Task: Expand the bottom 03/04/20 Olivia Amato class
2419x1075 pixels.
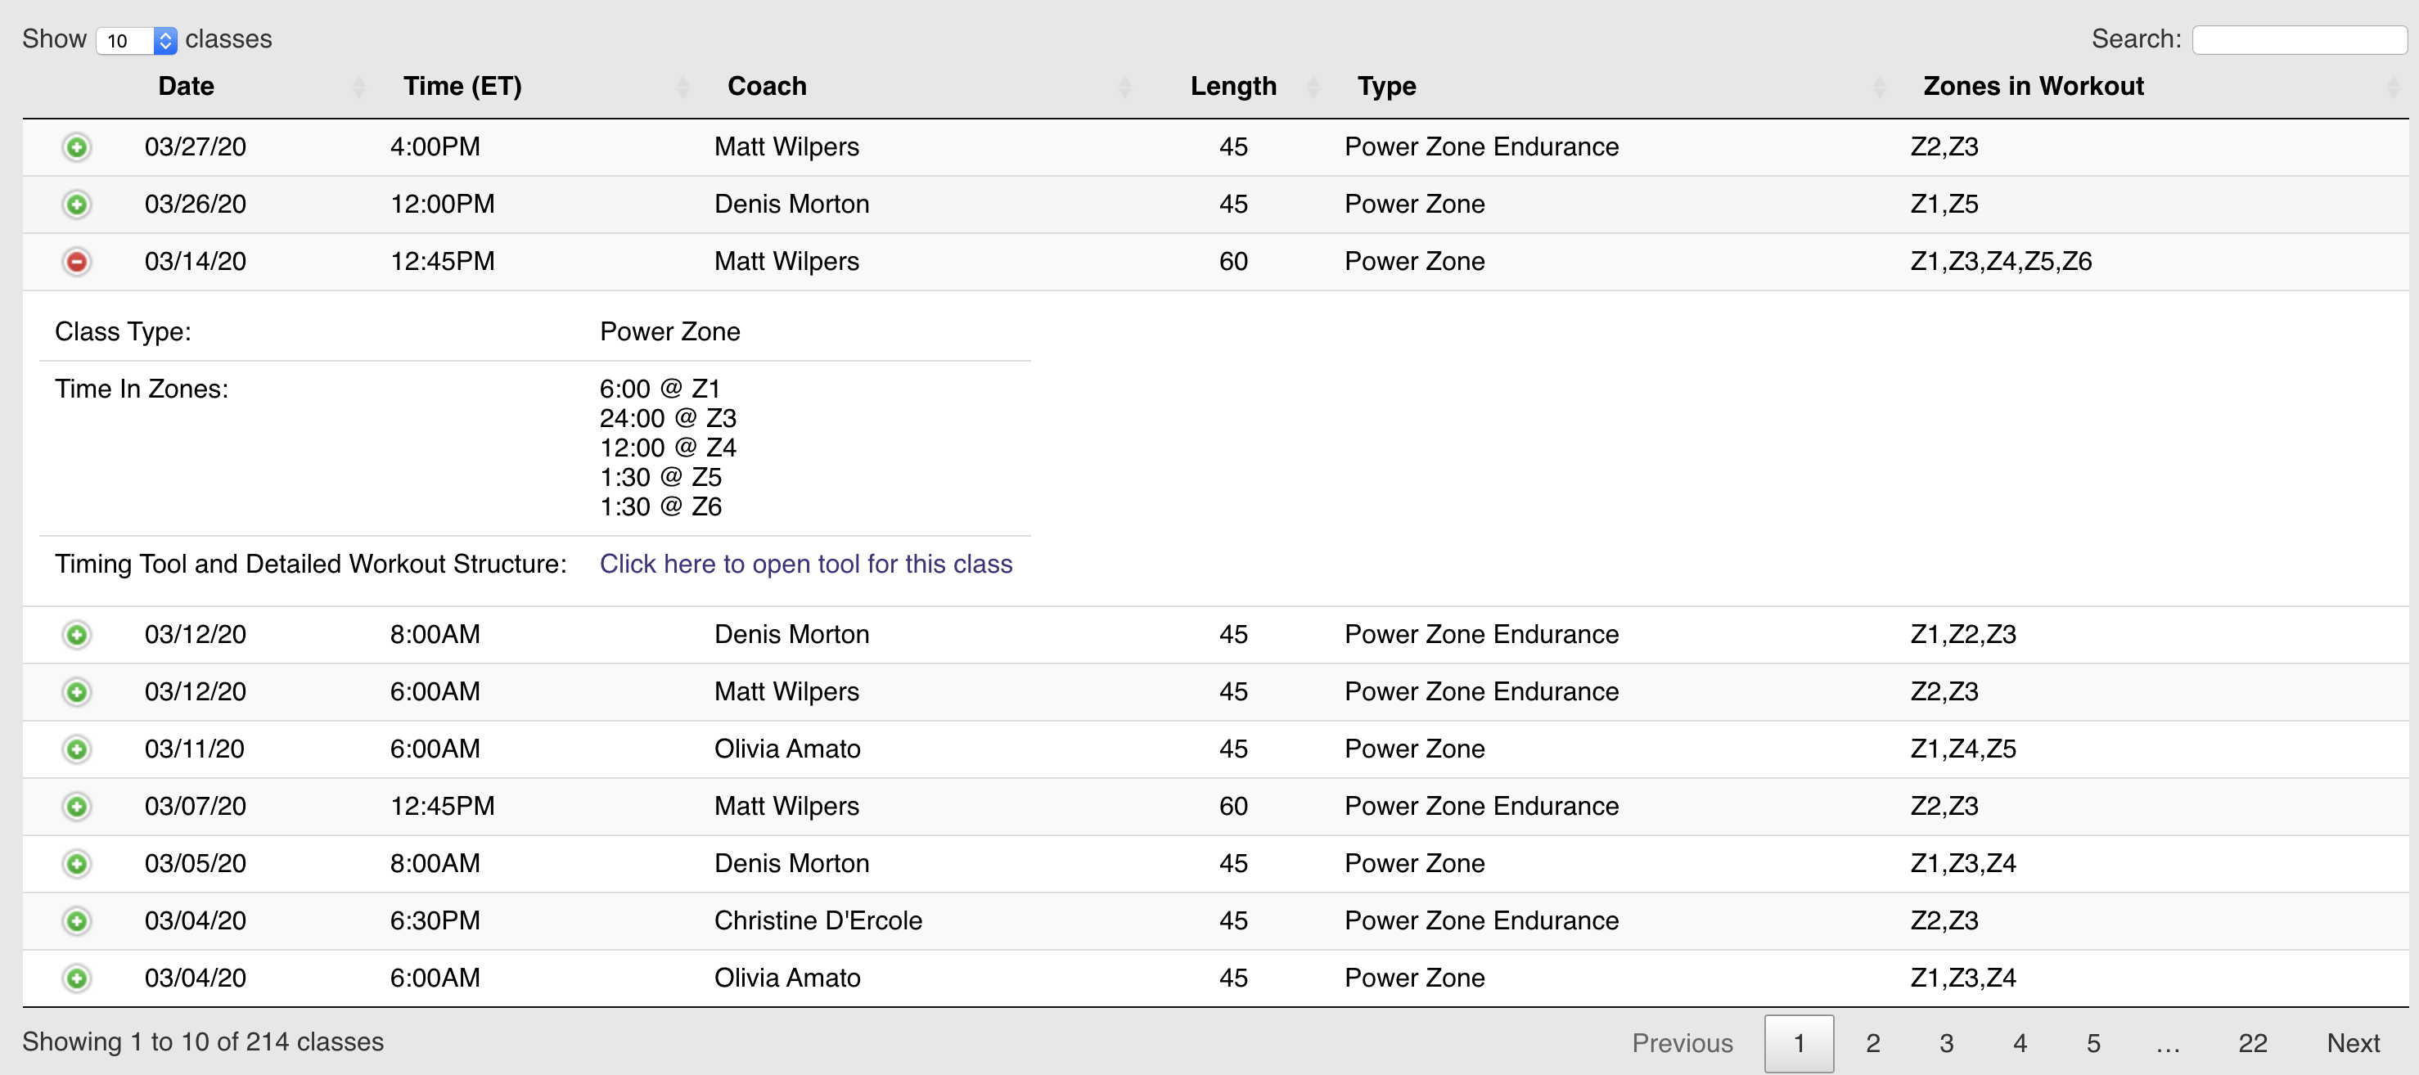Action: pyautogui.click(x=78, y=978)
